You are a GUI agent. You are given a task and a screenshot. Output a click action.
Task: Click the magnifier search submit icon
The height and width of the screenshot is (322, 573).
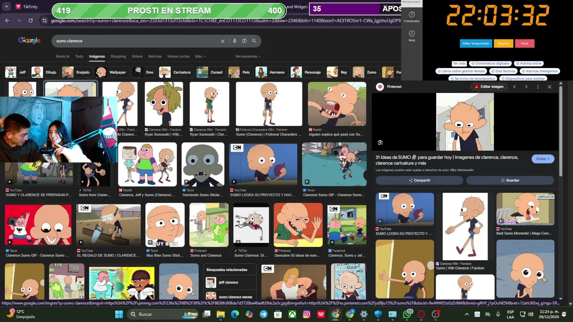(254, 41)
